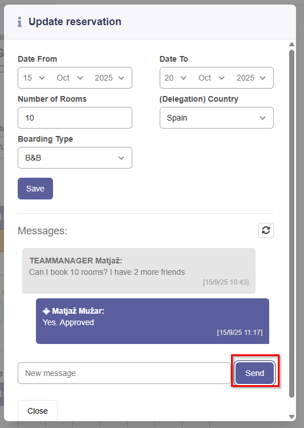Open the Date From year dropdown
The image size is (304, 428).
click(110, 78)
